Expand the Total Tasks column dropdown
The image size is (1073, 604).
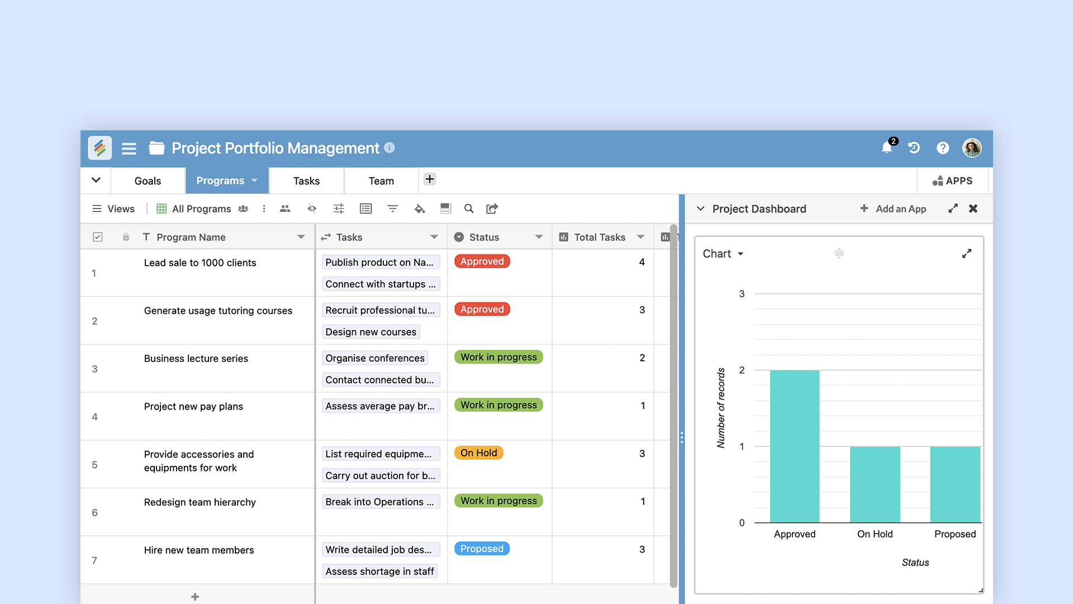(640, 237)
